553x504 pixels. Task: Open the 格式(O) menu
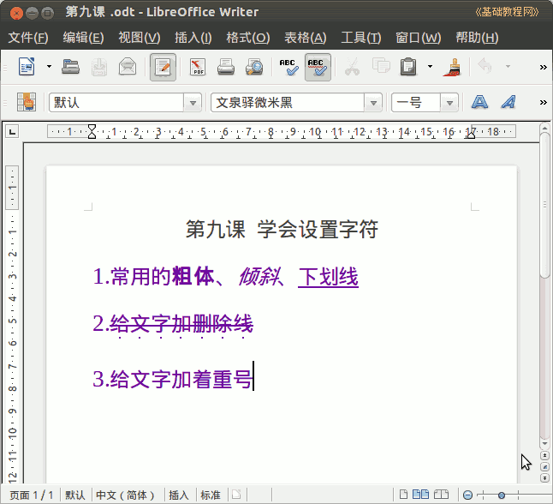(248, 38)
